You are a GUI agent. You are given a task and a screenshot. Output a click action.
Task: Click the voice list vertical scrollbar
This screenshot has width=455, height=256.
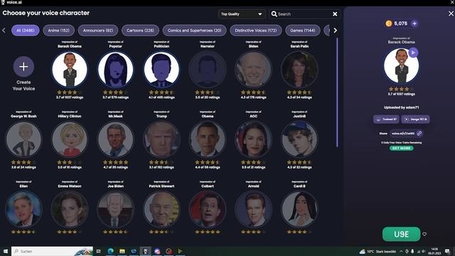[337, 92]
